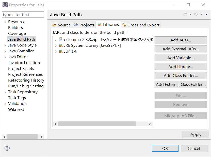Click Add External Class Folder... button

pyautogui.click(x=181, y=84)
